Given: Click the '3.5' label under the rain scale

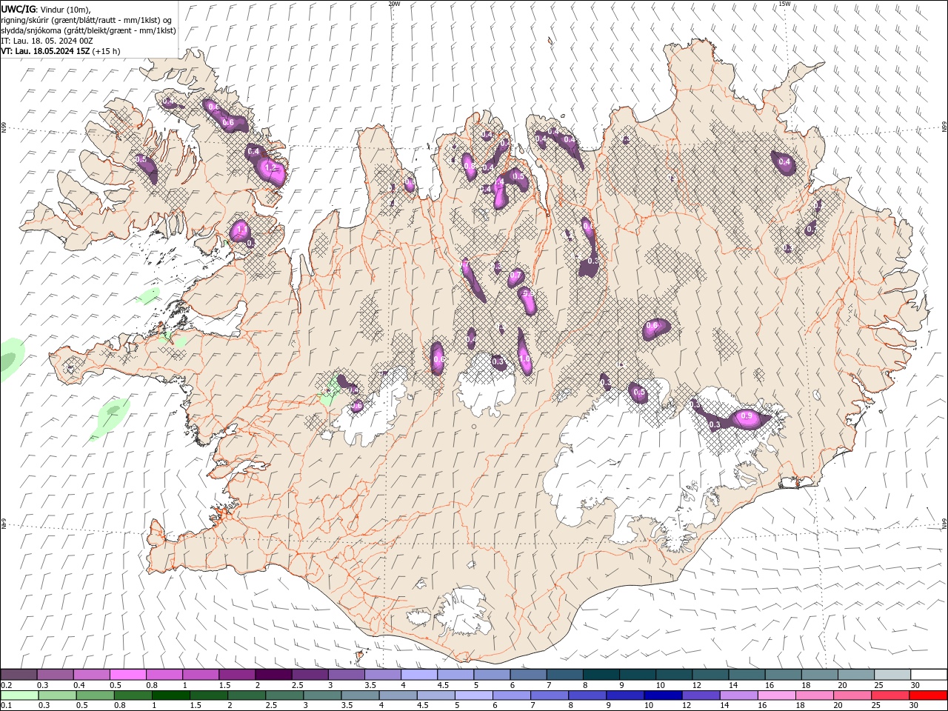Looking at the screenshot, I should pyautogui.click(x=346, y=706).
